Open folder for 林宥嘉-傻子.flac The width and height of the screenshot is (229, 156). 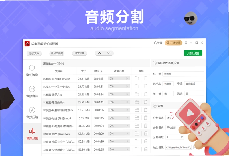137,94
